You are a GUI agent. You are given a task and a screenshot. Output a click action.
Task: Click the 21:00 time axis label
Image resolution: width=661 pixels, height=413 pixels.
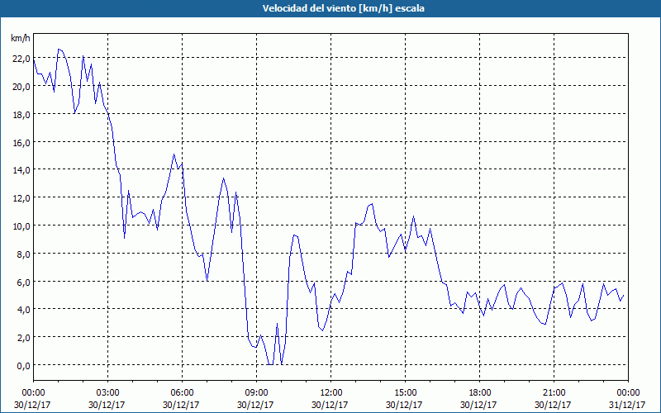tap(554, 393)
